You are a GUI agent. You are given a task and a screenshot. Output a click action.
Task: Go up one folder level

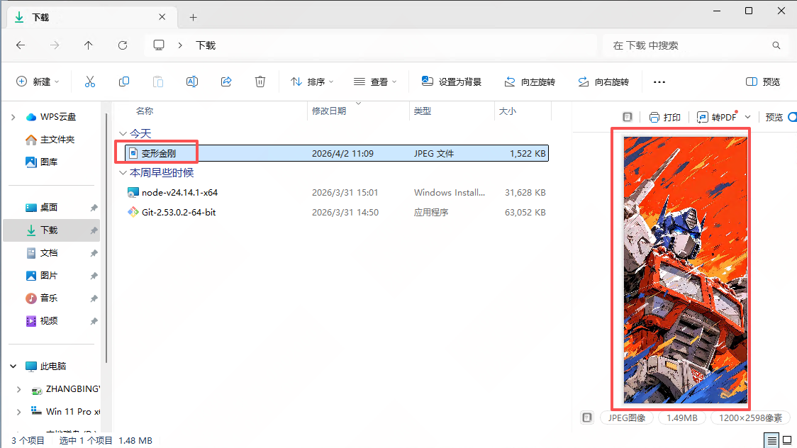89,45
